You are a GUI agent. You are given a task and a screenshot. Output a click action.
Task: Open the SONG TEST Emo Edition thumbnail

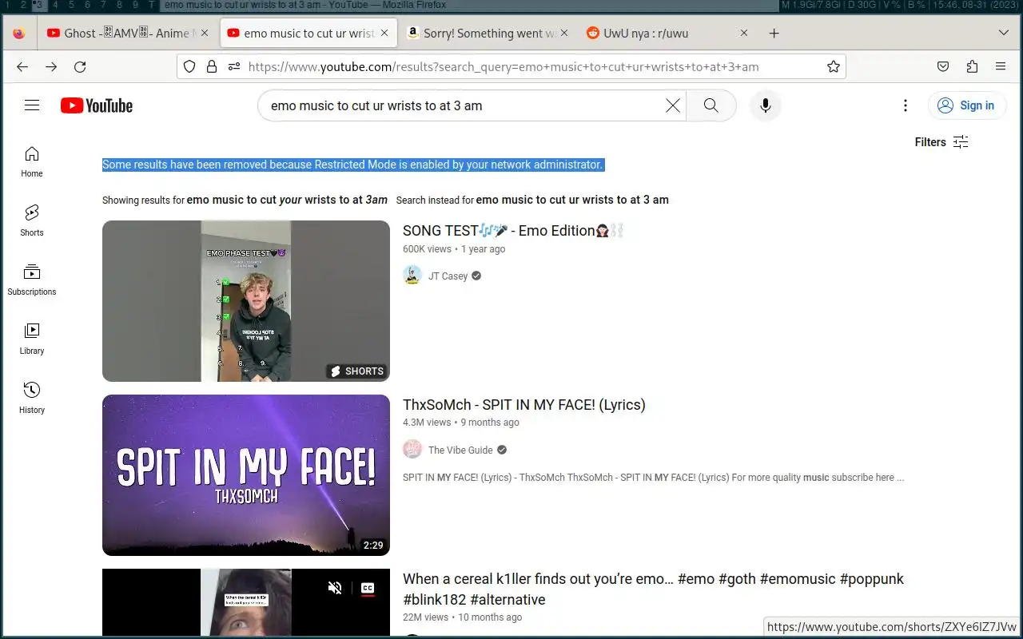(x=246, y=301)
